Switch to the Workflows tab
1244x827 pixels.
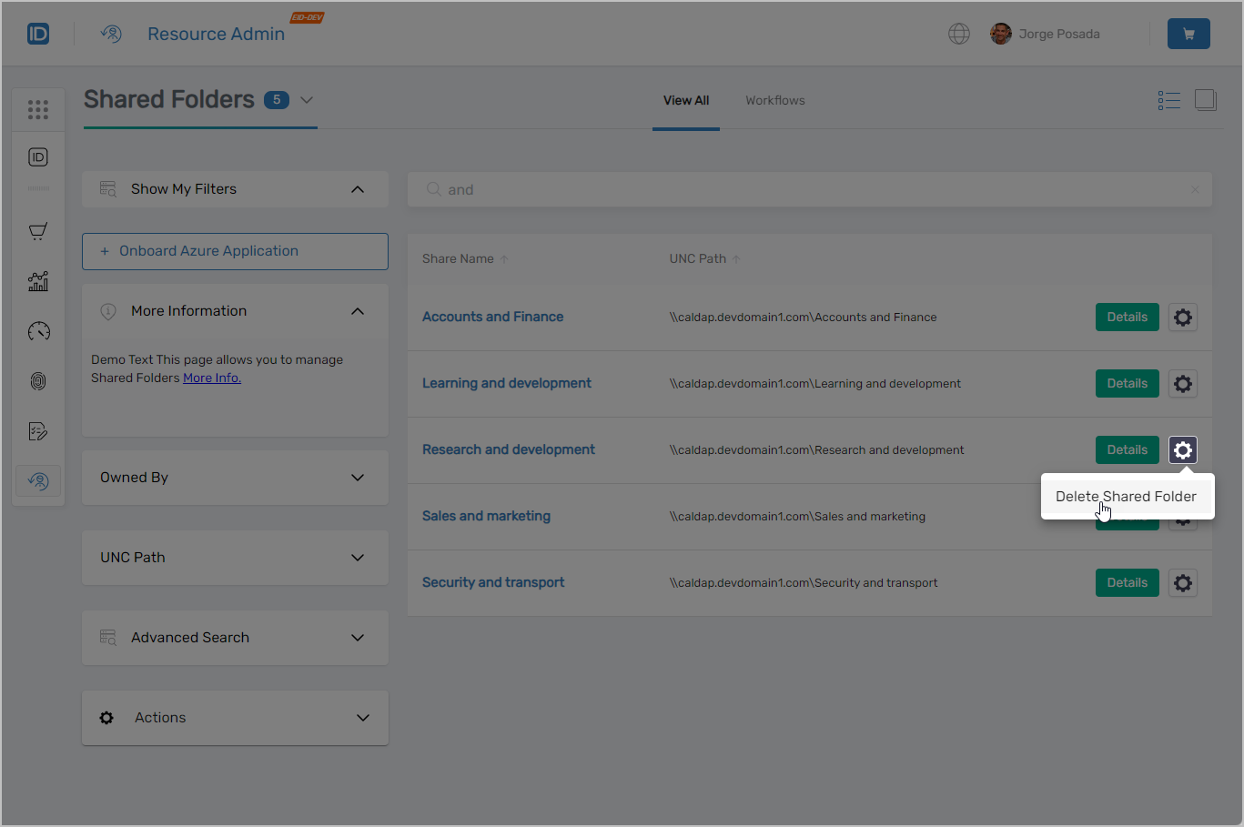pyautogui.click(x=774, y=100)
